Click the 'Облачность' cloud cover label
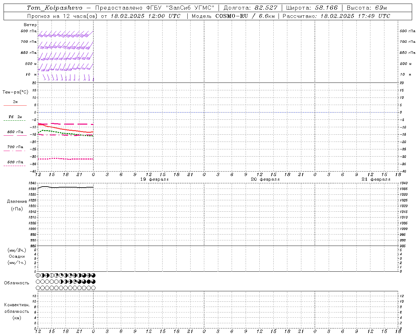The image size is (417, 334). [17, 283]
